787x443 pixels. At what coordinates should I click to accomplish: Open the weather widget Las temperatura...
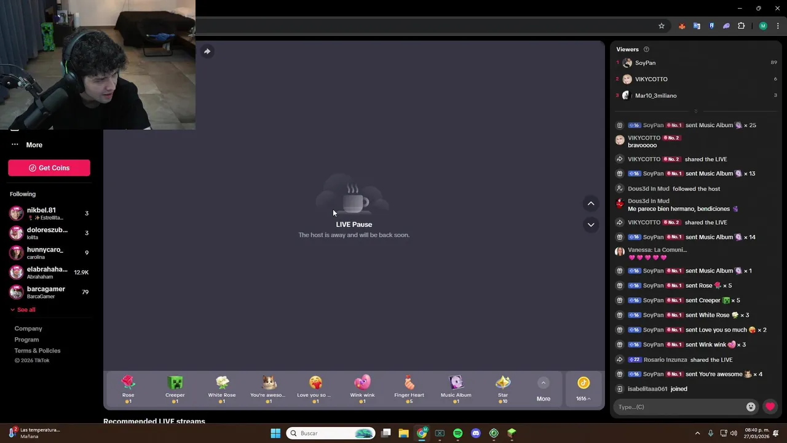click(35, 433)
